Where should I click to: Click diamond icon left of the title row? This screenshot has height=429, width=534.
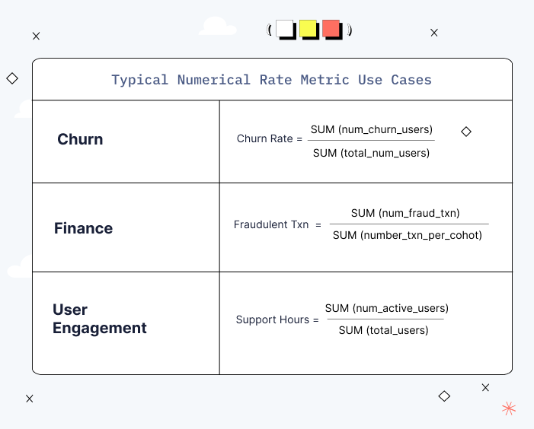(12, 78)
